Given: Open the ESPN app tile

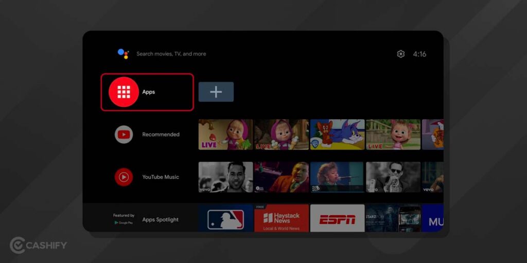Looking at the screenshot, I should click(x=337, y=219).
